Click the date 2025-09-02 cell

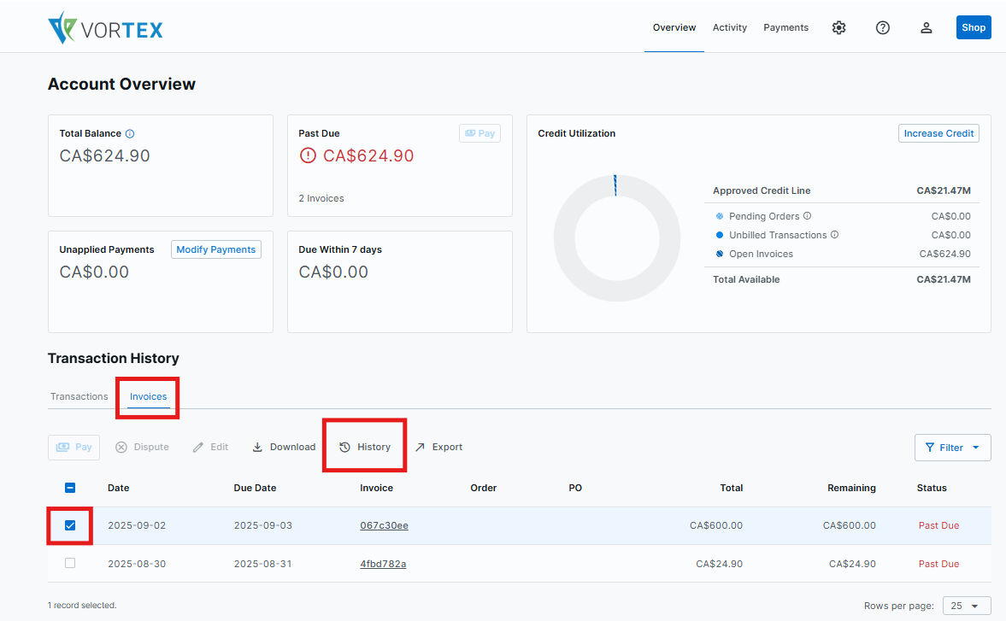[137, 525]
